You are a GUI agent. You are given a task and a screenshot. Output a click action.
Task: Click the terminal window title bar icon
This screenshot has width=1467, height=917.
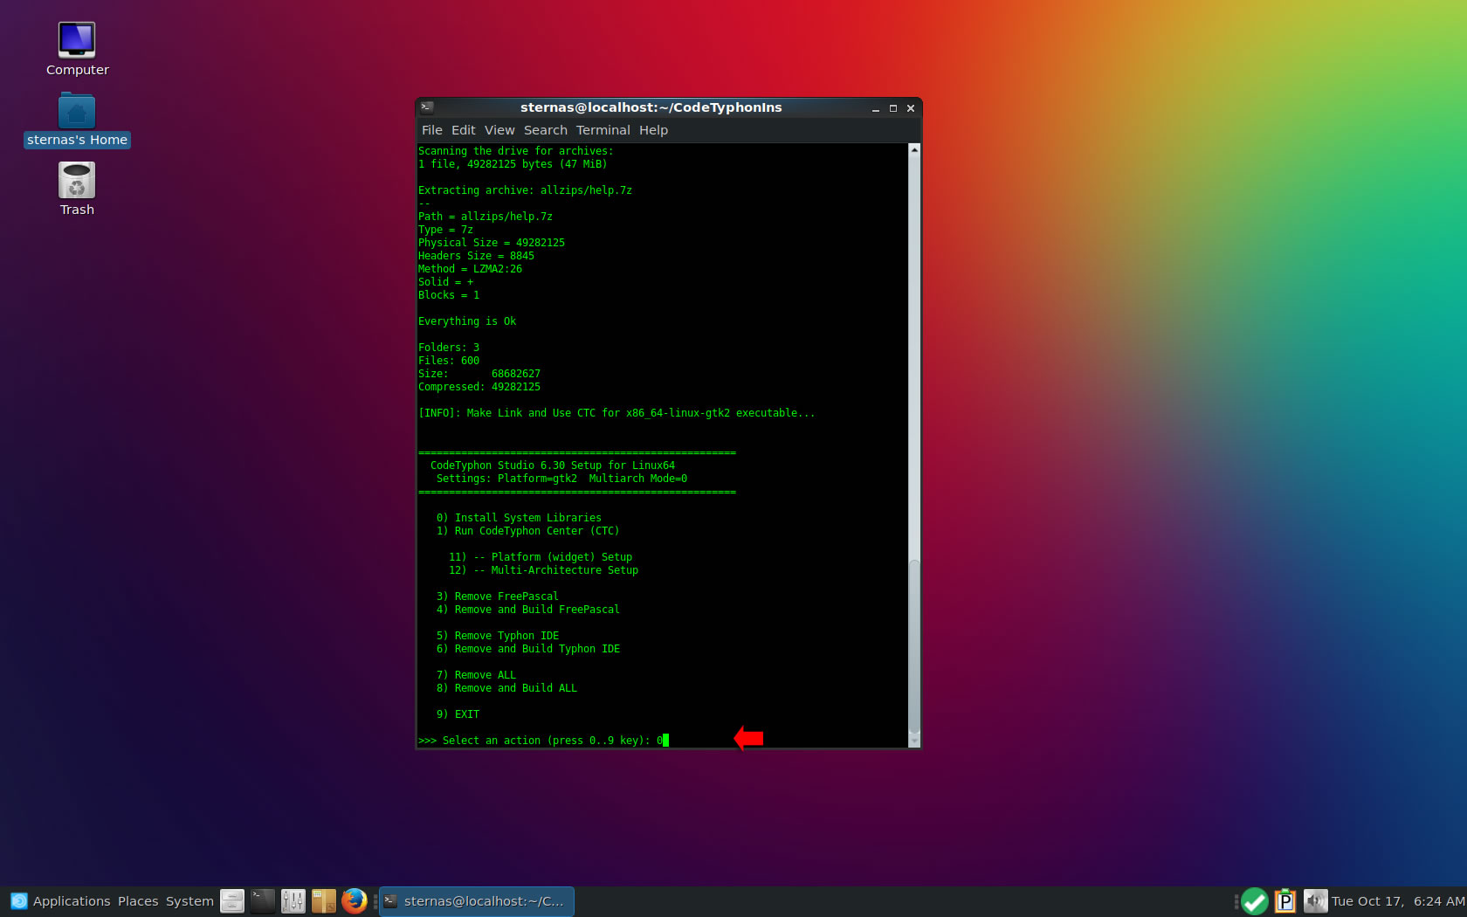[427, 107]
